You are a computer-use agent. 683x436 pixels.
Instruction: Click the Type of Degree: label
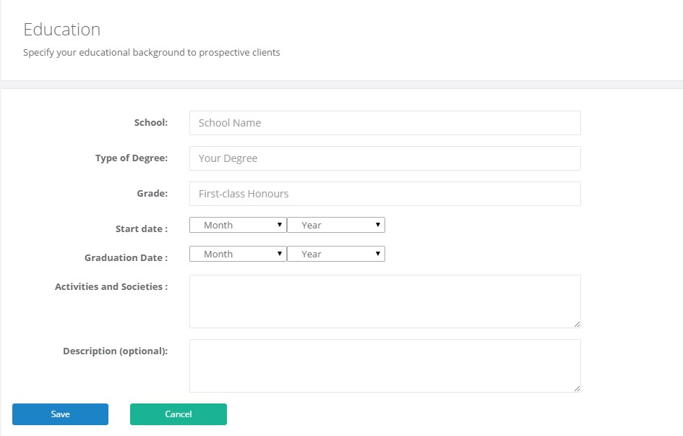point(132,158)
